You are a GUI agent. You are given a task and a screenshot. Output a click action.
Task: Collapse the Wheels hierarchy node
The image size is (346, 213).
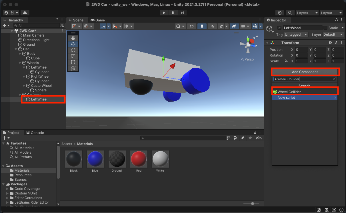[20, 63]
